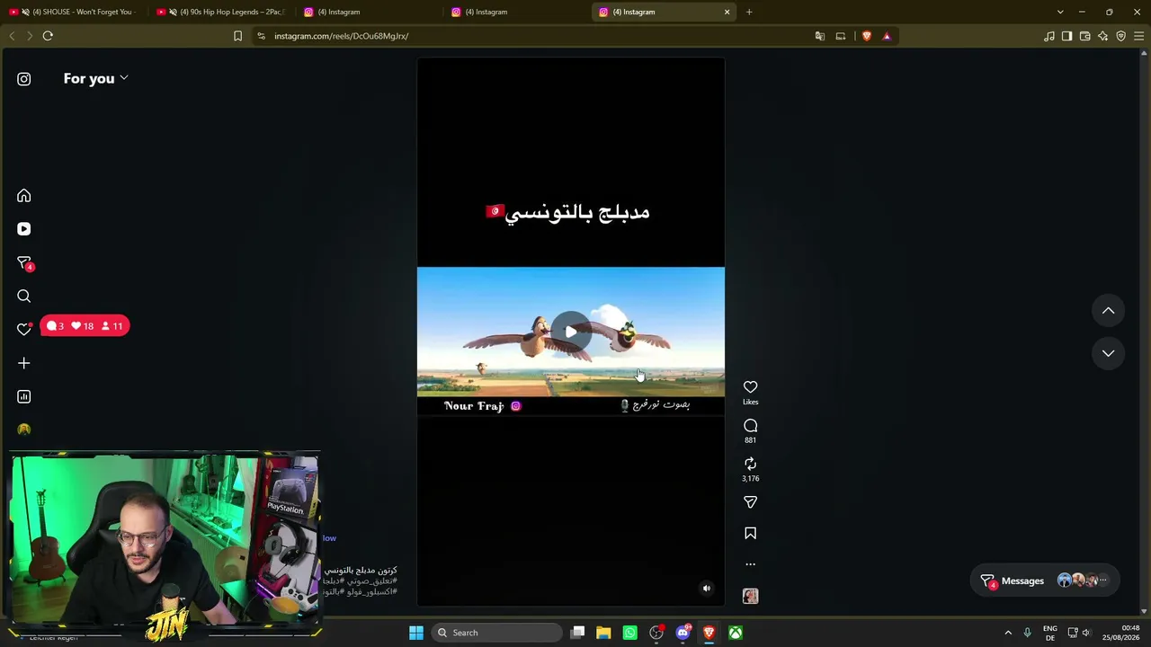Open direct messages in the left sidebar
The image size is (1151, 647).
[24, 262]
